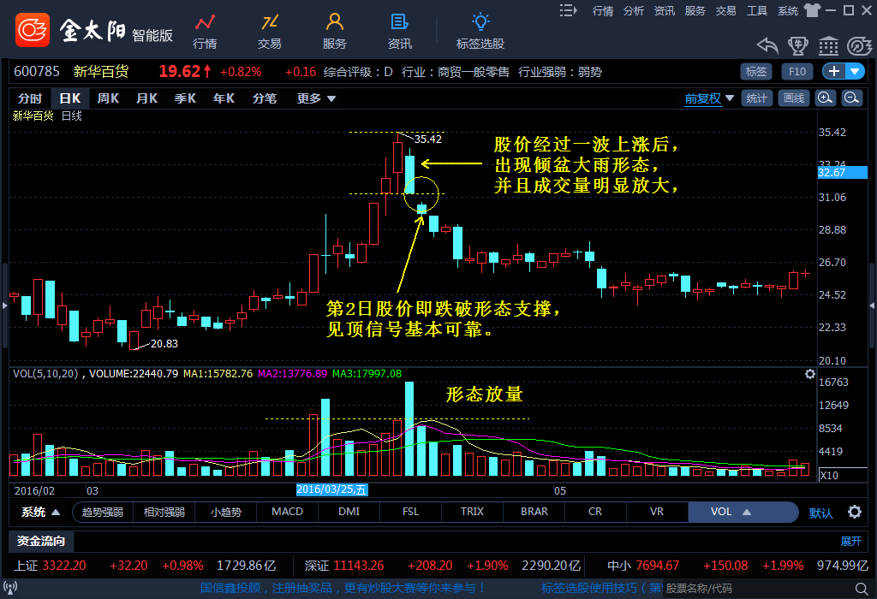Click the signal broadcast status icon
The width and height of the screenshot is (877, 599).
10,588
